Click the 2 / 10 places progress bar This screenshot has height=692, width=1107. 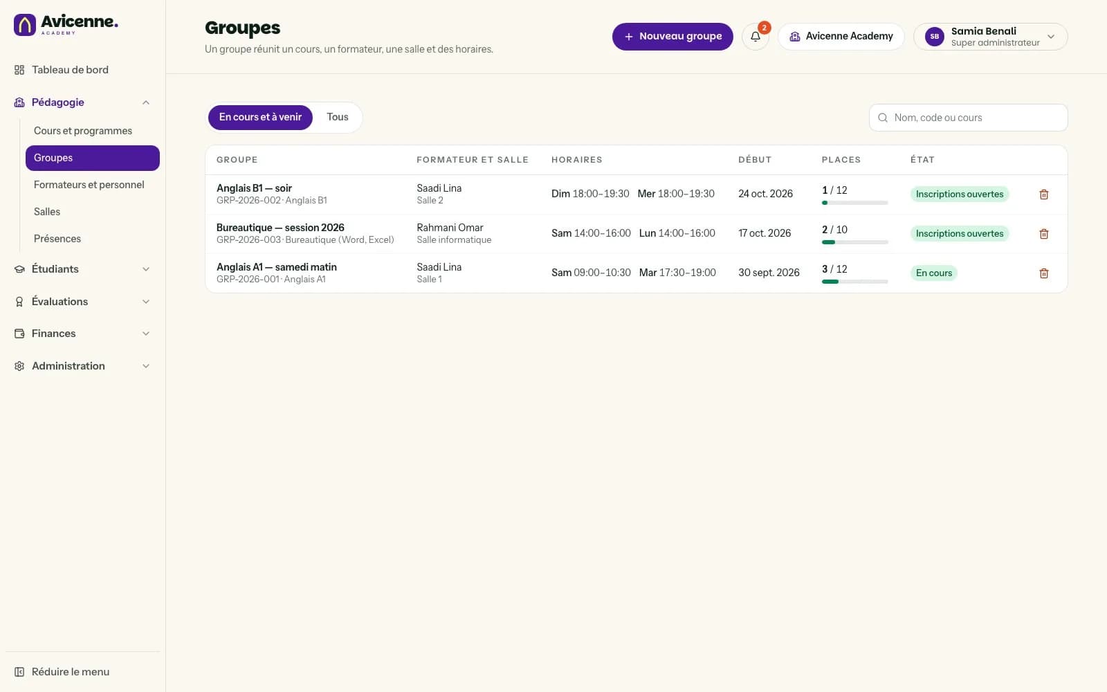855,242
